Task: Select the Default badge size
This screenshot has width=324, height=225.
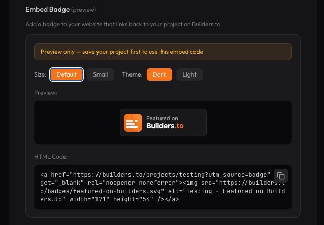Action: [x=67, y=74]
